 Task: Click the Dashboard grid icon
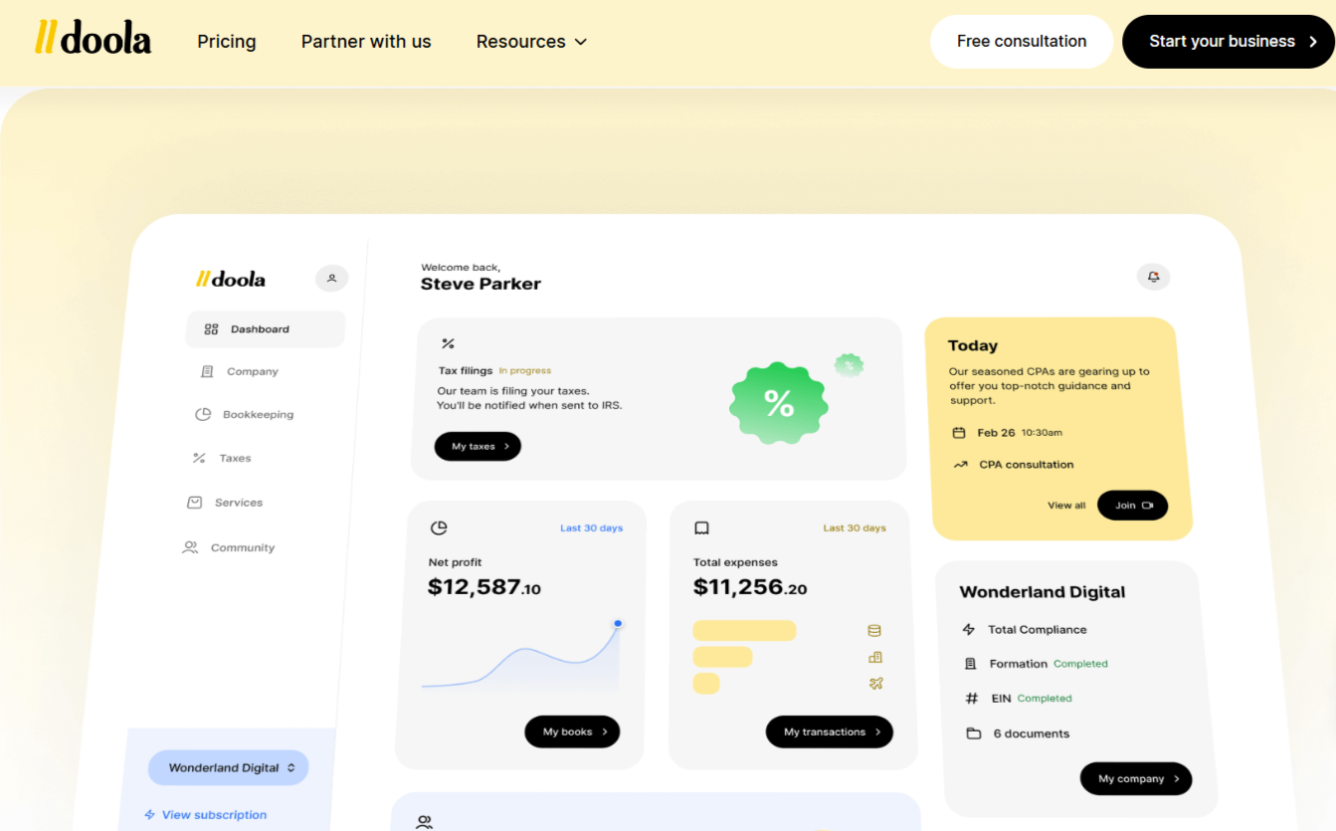point(211,329)
